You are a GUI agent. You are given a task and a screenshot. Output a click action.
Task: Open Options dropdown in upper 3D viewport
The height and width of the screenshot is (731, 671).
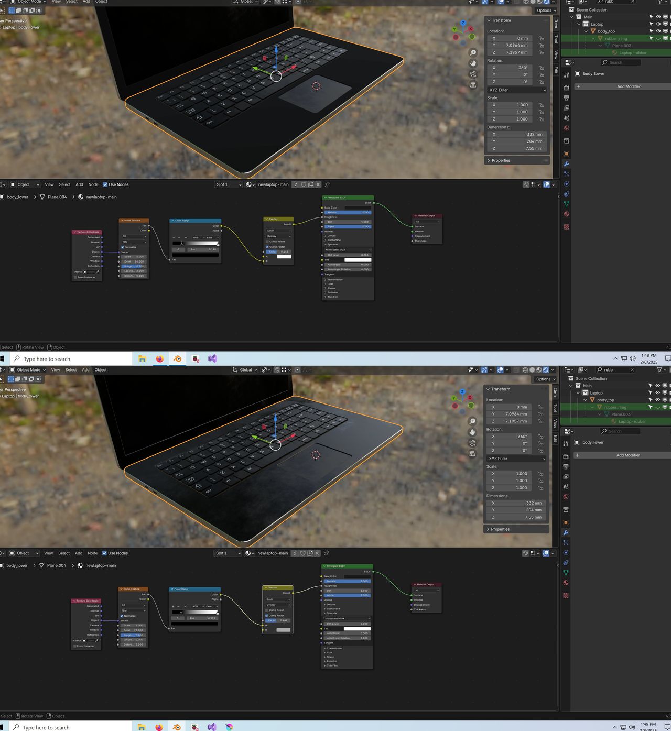[x=546, y=10]
